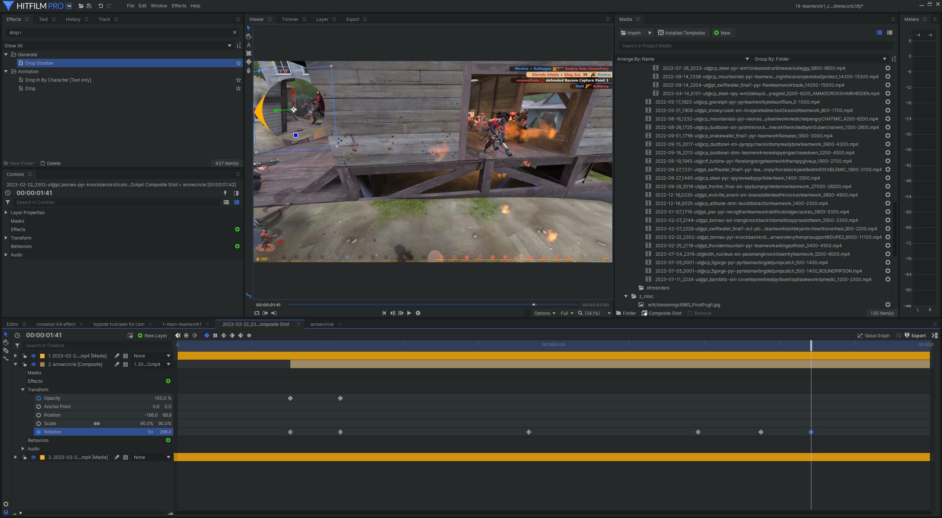Click the timeline Export button
This screenshot has width=942, height=518.
pos(915,335)
